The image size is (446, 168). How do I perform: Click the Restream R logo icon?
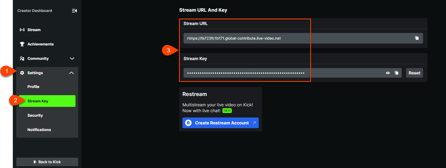click(188, 123)
